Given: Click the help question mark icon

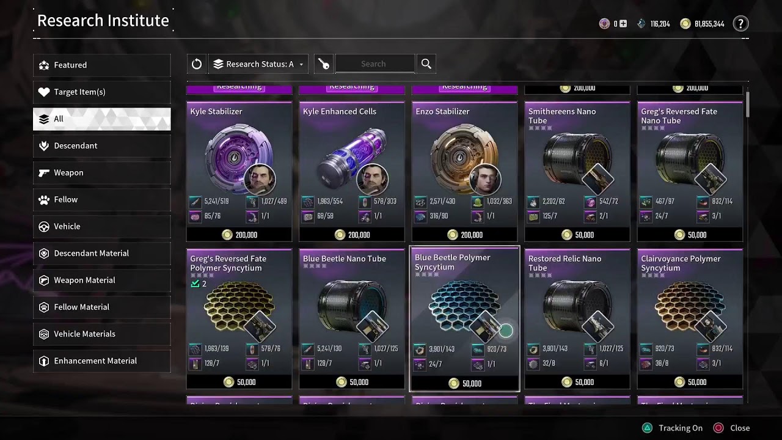Looking at the screenshot, I should (740, 24).
